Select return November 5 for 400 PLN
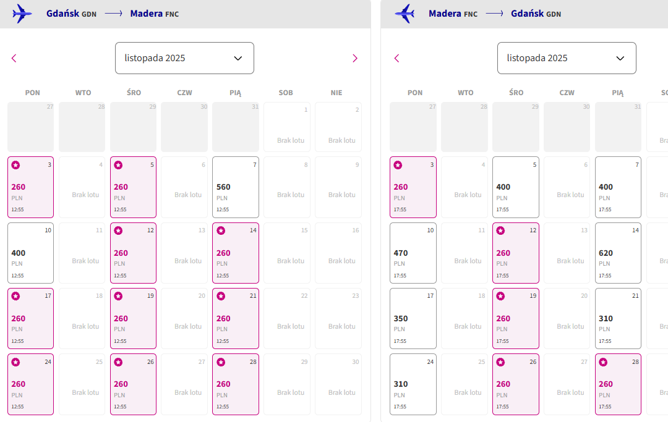The image size is (668, 422). tap(515, 187)
